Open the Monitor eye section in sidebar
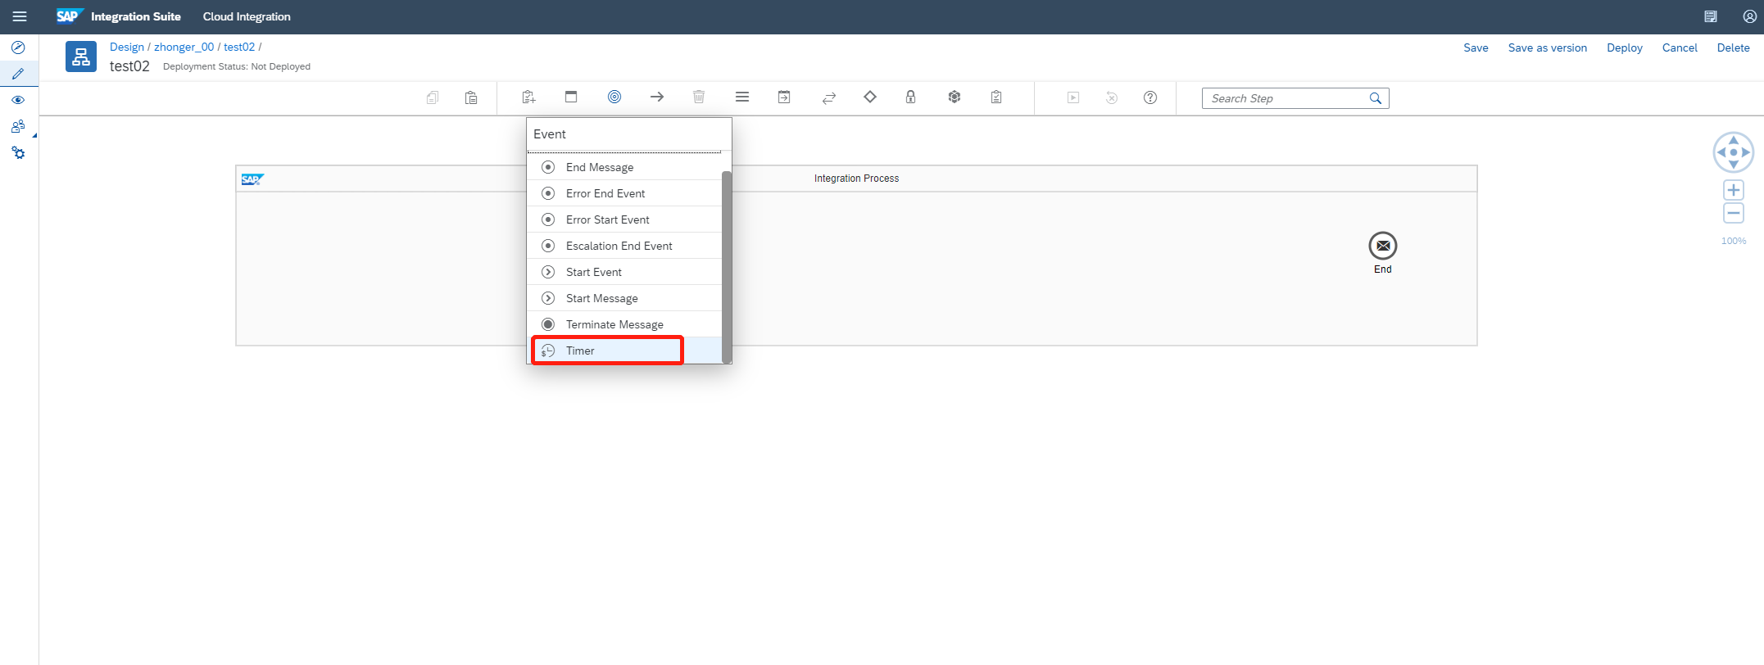Image resolution: width=1764 pixels, height=665 pixels. tap(18, 100)
